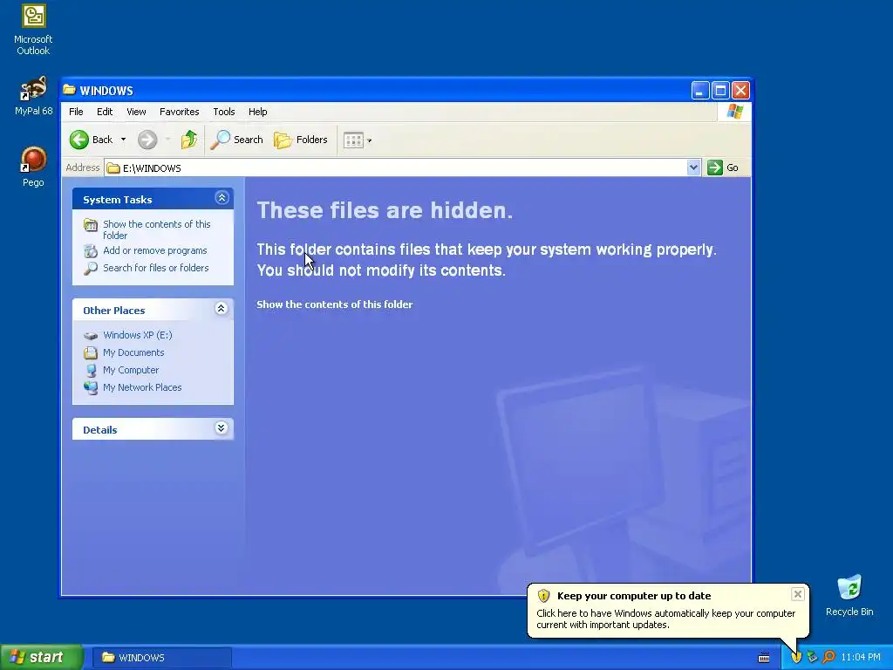
Task: Expand the address bar dropdown
Action: (693, 167)
